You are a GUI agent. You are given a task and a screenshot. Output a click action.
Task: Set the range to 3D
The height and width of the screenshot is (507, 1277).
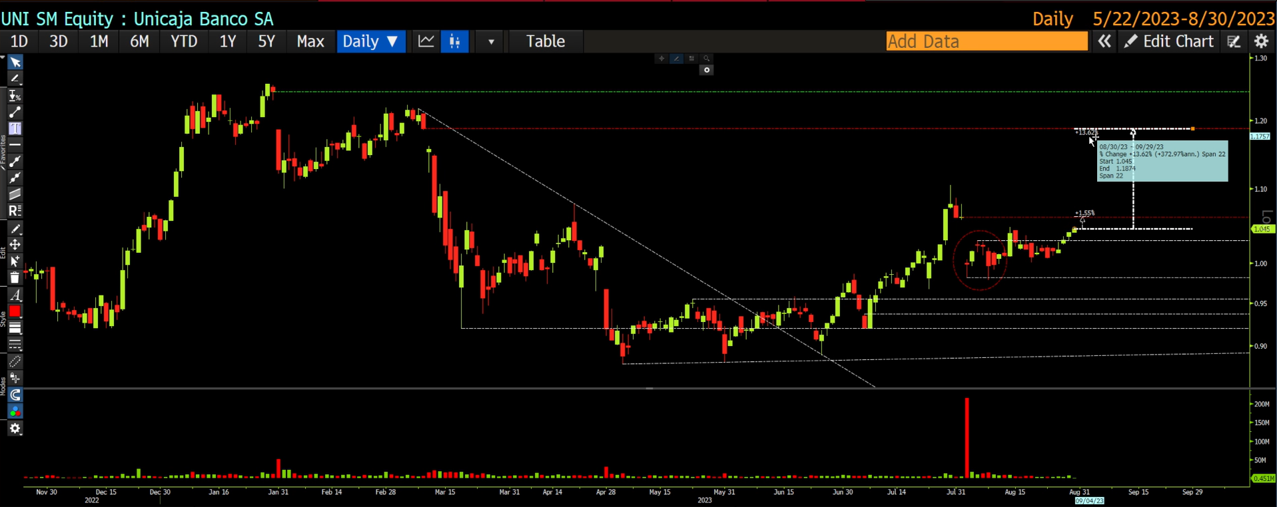click(59, 41)
